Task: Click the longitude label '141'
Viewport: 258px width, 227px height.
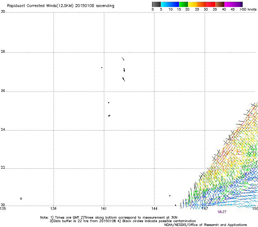Action: tap(104, 208)
